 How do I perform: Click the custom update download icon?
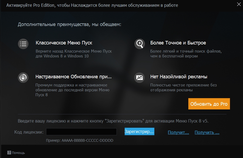tap(23, 78)
